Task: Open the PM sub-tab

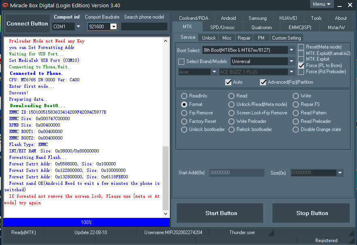Action: (261, 38)
